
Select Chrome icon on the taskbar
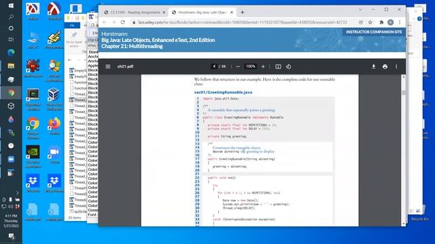pos(11,93)
